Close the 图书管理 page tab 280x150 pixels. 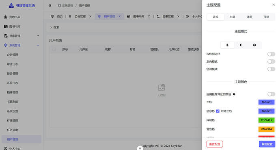(178, 16)
